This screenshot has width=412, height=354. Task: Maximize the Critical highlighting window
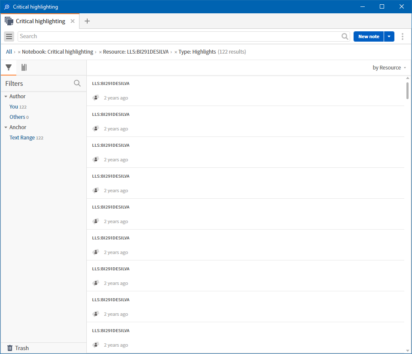point(382,6)
